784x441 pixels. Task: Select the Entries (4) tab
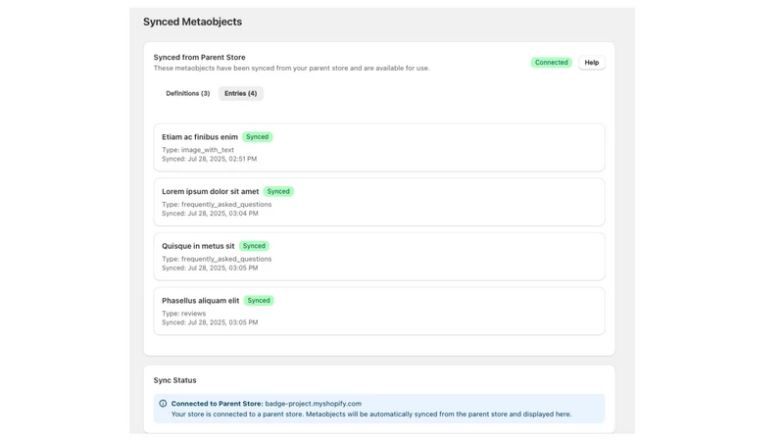[x=240, y=93]
